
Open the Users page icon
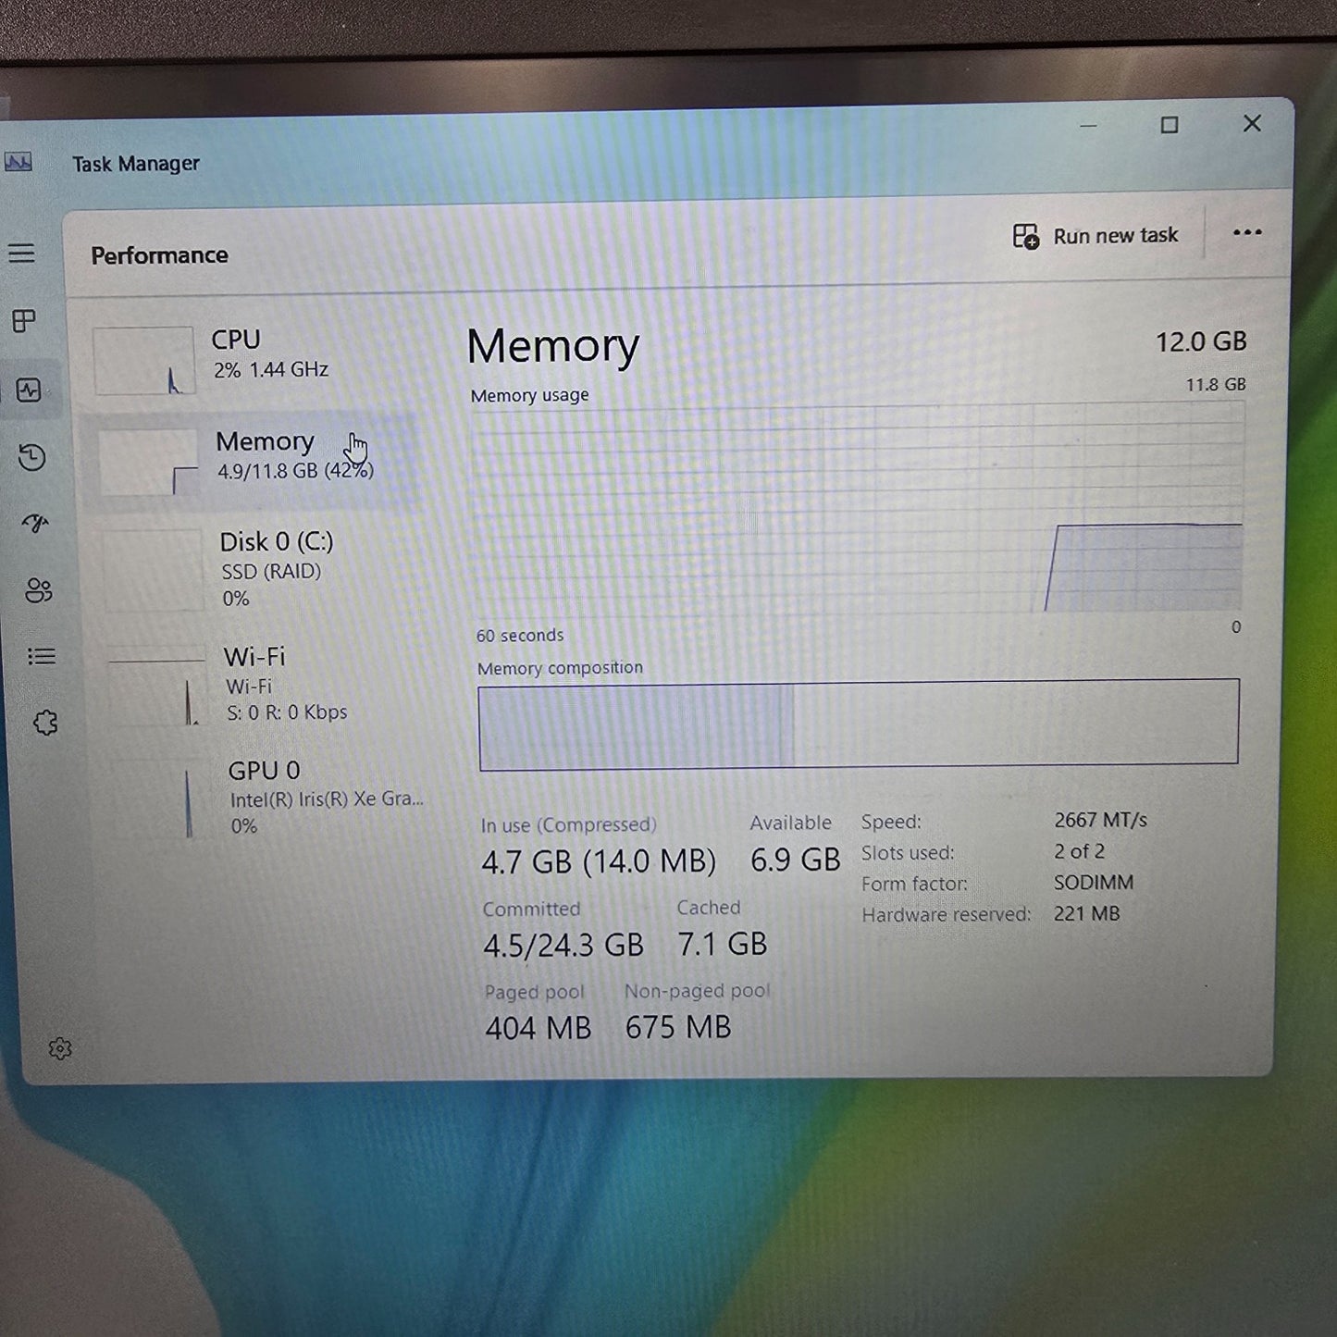[x=39, y=590]
